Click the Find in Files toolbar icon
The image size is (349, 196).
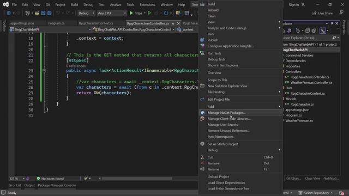[x=178, y=13]
